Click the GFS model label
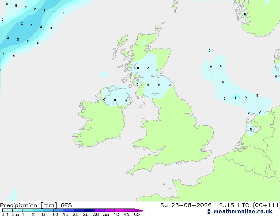 [66, 205]
